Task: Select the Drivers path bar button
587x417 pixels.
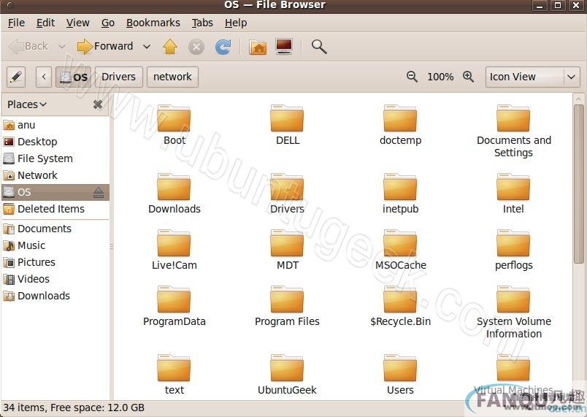Action: point(119,77)
